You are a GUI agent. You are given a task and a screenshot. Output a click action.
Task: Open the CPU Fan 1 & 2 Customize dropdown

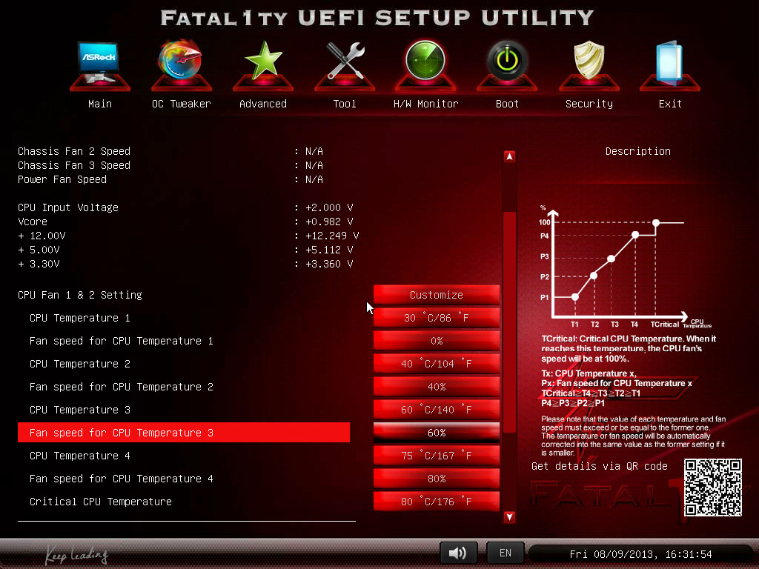click(436, 295)
